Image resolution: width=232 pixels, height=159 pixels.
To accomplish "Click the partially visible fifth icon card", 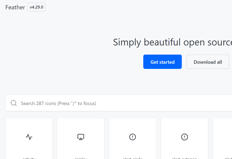I will tap(222, 138).
